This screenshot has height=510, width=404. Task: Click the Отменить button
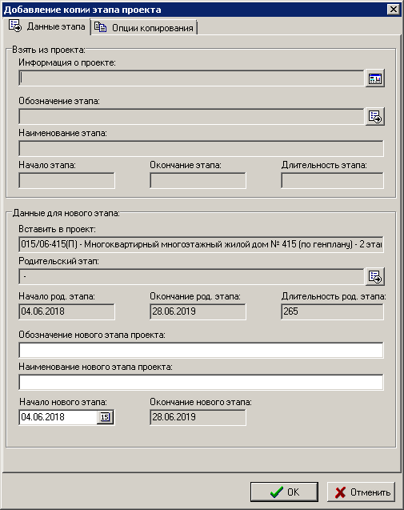click(x=361, y=492)
